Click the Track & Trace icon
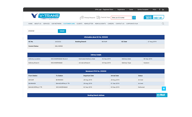 pos(98,18)
